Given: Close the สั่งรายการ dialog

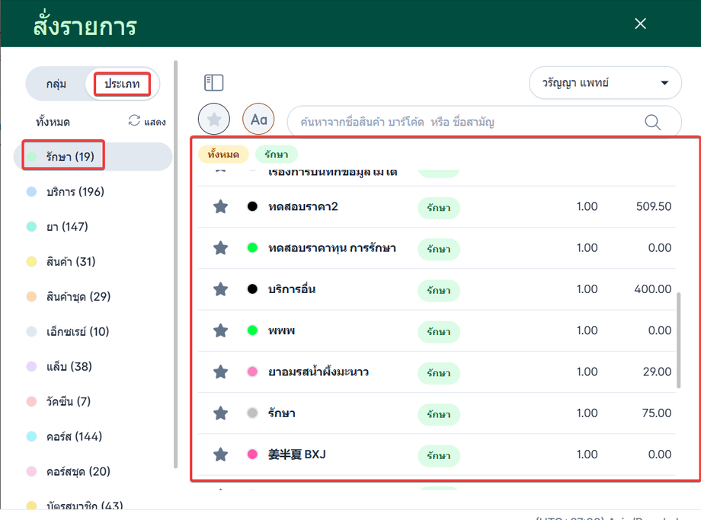Looking at the screenshot, I should (640, 24).
